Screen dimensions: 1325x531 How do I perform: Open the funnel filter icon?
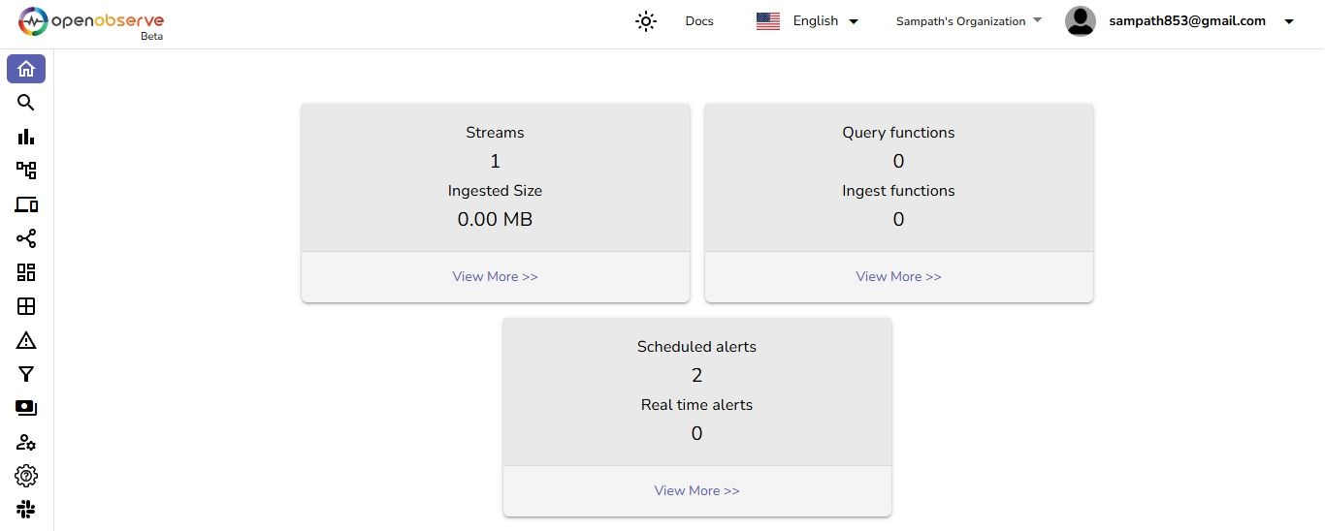pyautogui.click(x=26, y=374)
